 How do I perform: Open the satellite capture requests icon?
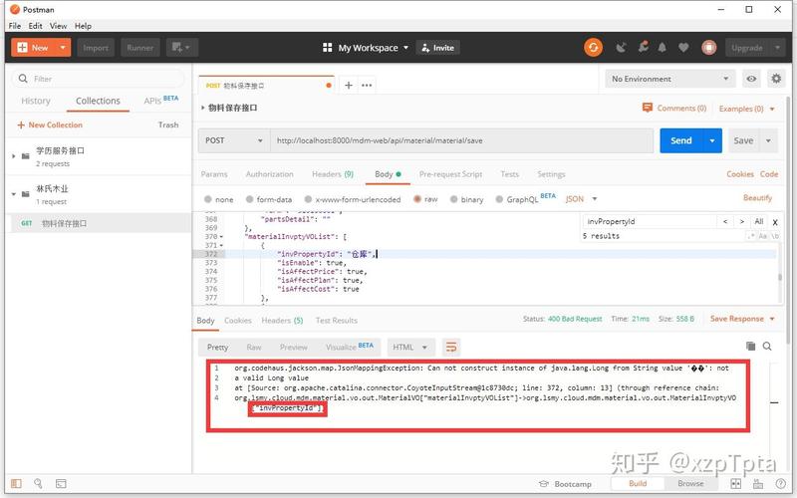coord(621,48)
